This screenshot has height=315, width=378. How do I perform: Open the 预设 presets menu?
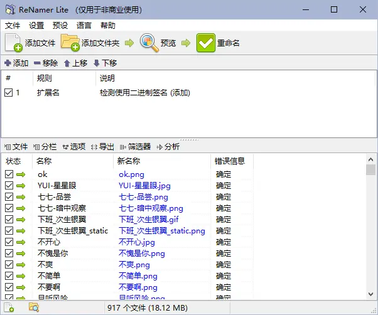tap(60, 25)
